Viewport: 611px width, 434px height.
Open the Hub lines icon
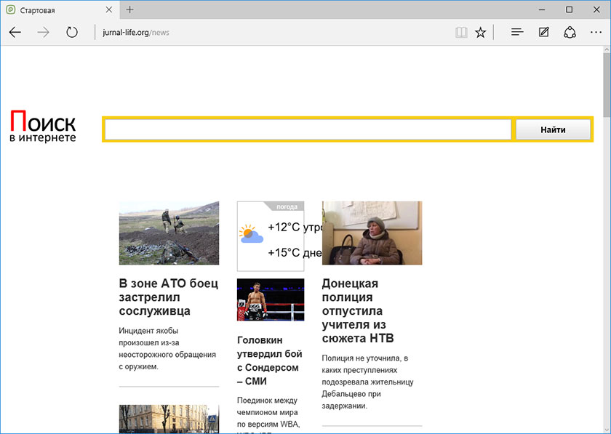click(517, 32)
